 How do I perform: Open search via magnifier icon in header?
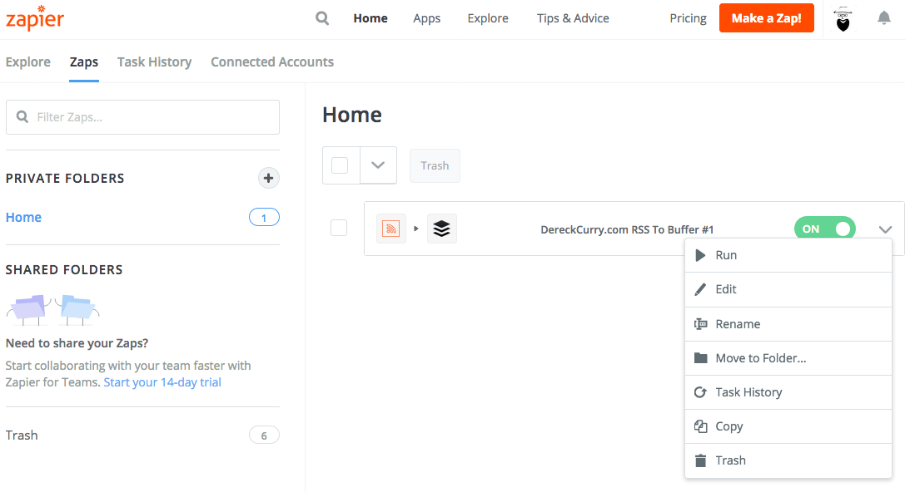point(322,18)
